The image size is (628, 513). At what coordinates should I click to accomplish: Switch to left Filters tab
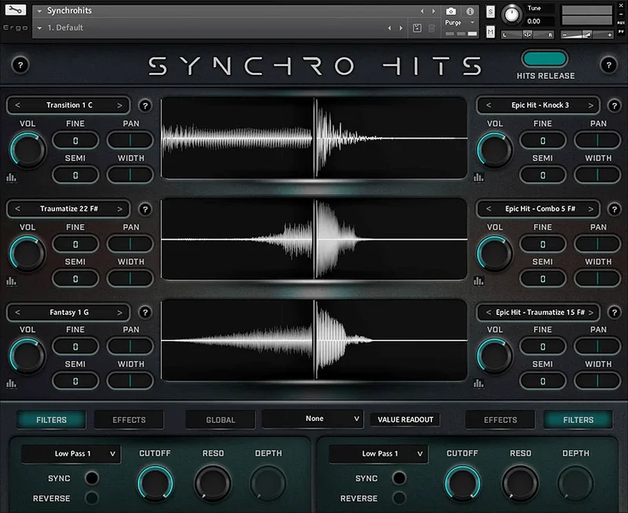[x=51, y=420]
